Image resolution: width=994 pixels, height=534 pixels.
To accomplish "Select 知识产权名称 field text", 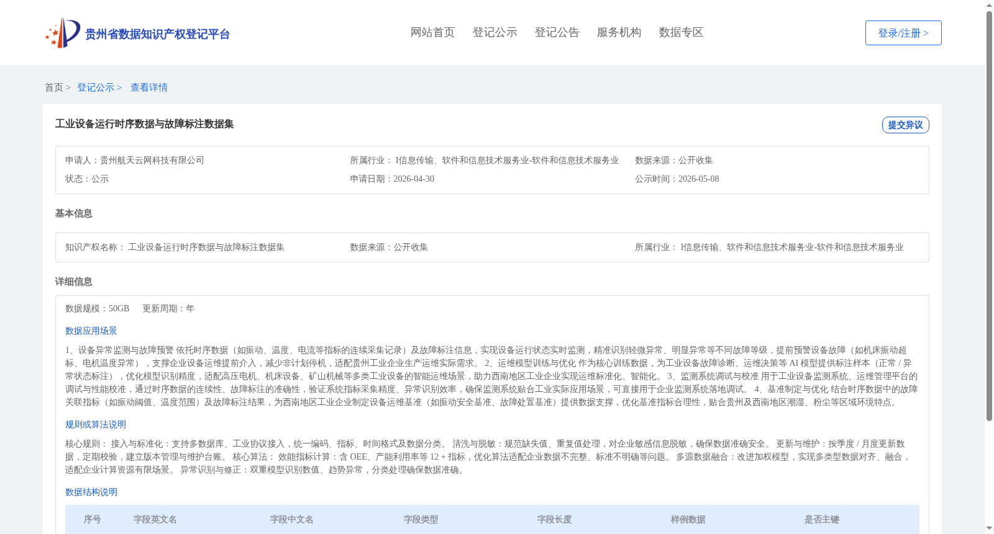I will coord(175,247).
